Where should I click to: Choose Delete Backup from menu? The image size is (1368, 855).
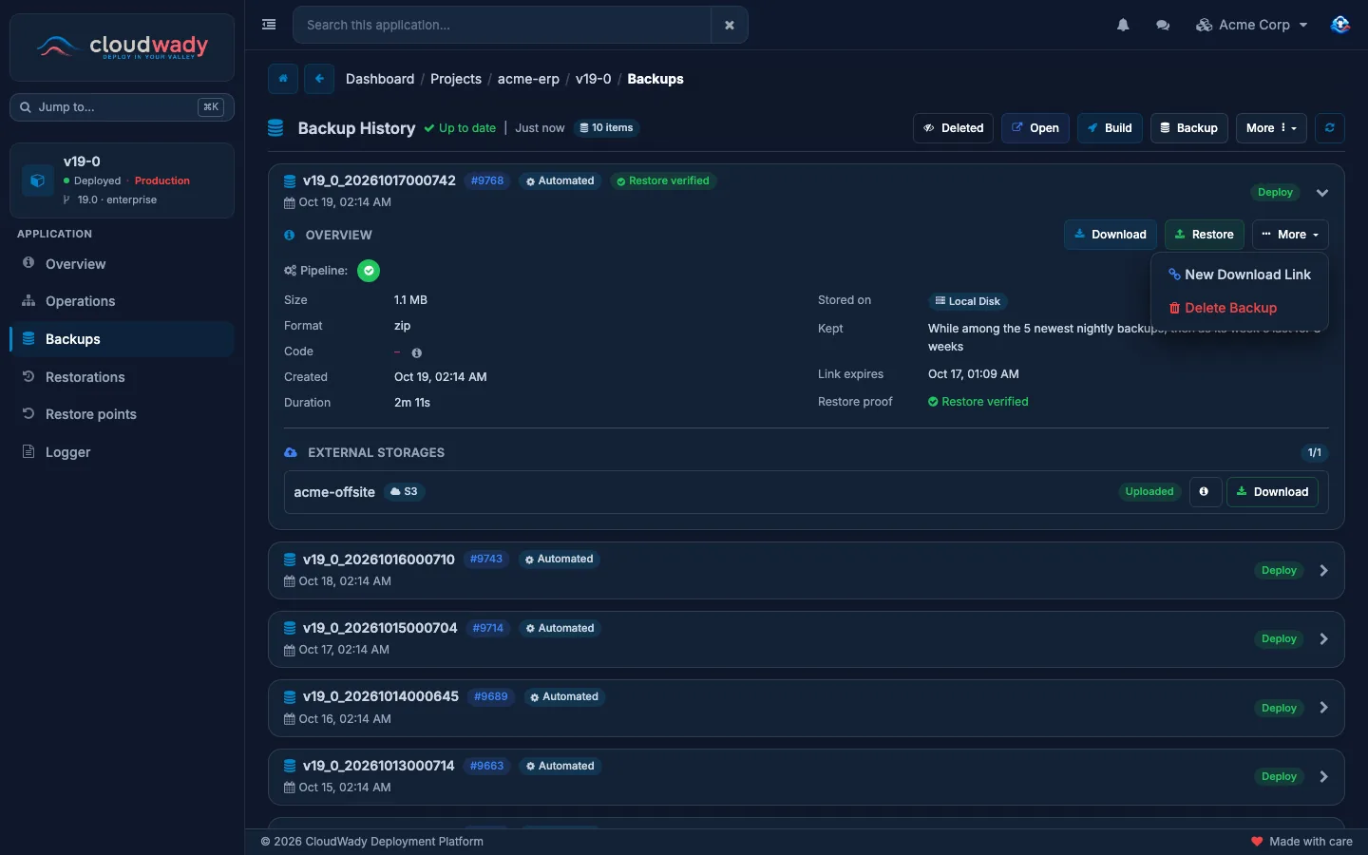(1240, 308)
